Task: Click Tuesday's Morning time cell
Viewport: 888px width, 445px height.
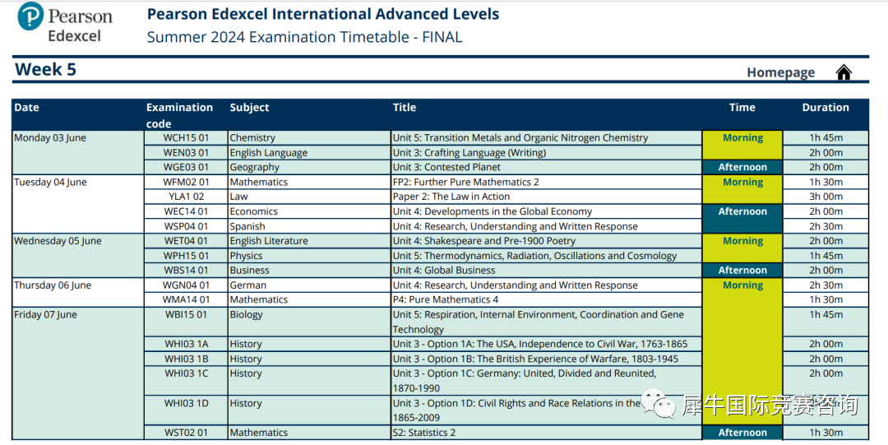Action: pyautogui.click(x=742, y=189)
